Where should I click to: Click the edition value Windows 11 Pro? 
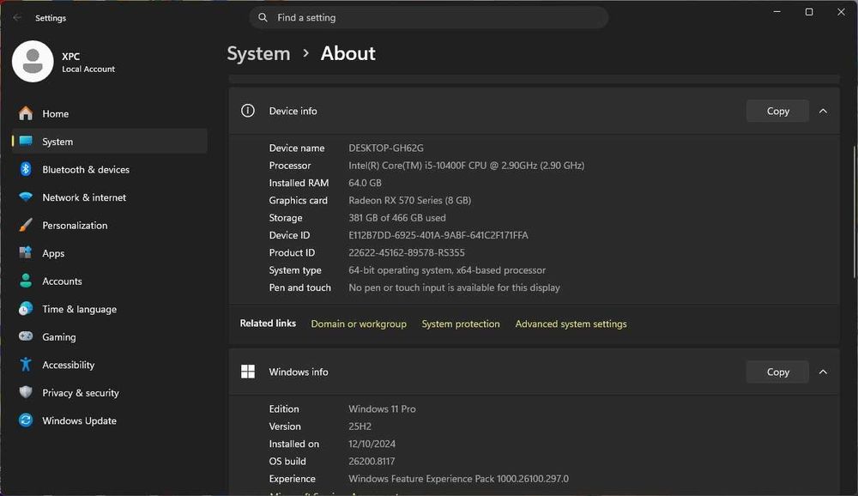coord(382,409)
